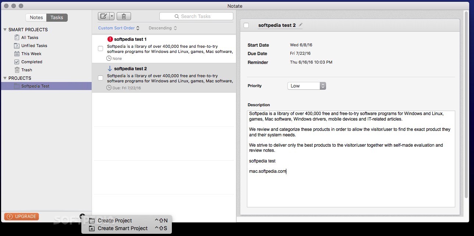
Task: Switch to the Notes tab
Action: click(36, 17)
